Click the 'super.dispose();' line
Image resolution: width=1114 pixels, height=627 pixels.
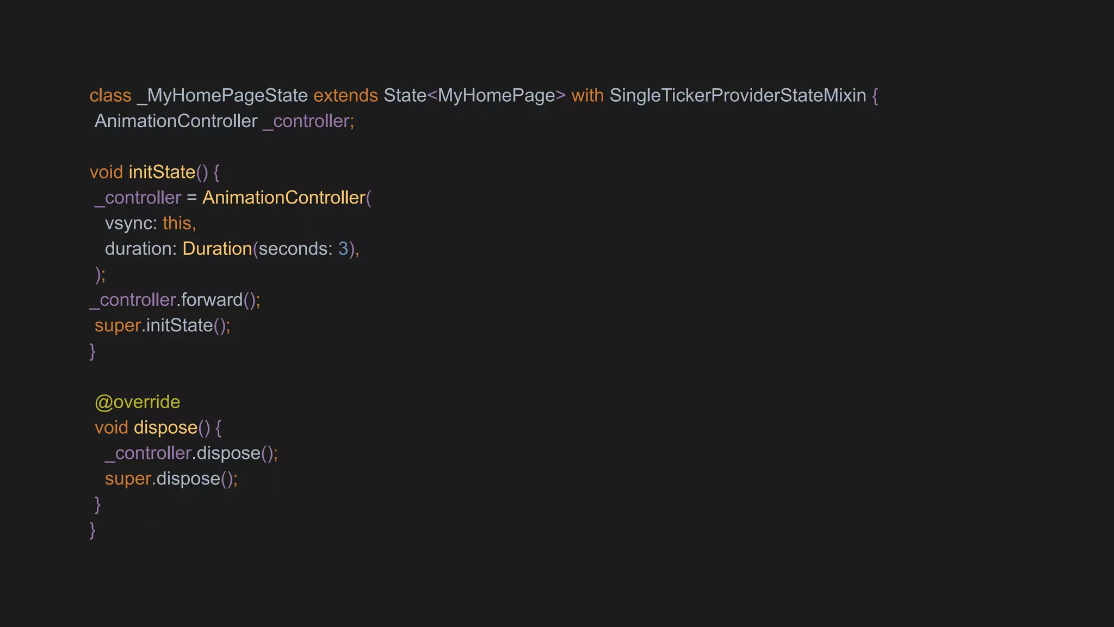pos(171,479)
